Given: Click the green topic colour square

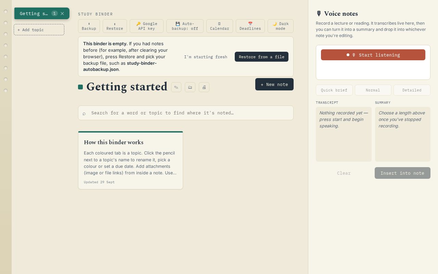Looking at the screenshot, I should tap(80, 87).
